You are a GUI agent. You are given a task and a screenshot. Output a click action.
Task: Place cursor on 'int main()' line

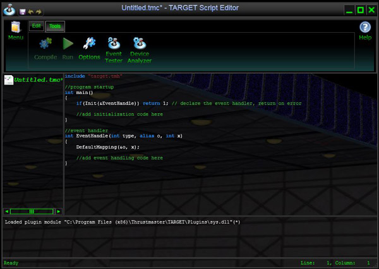[x=79, y=93]
